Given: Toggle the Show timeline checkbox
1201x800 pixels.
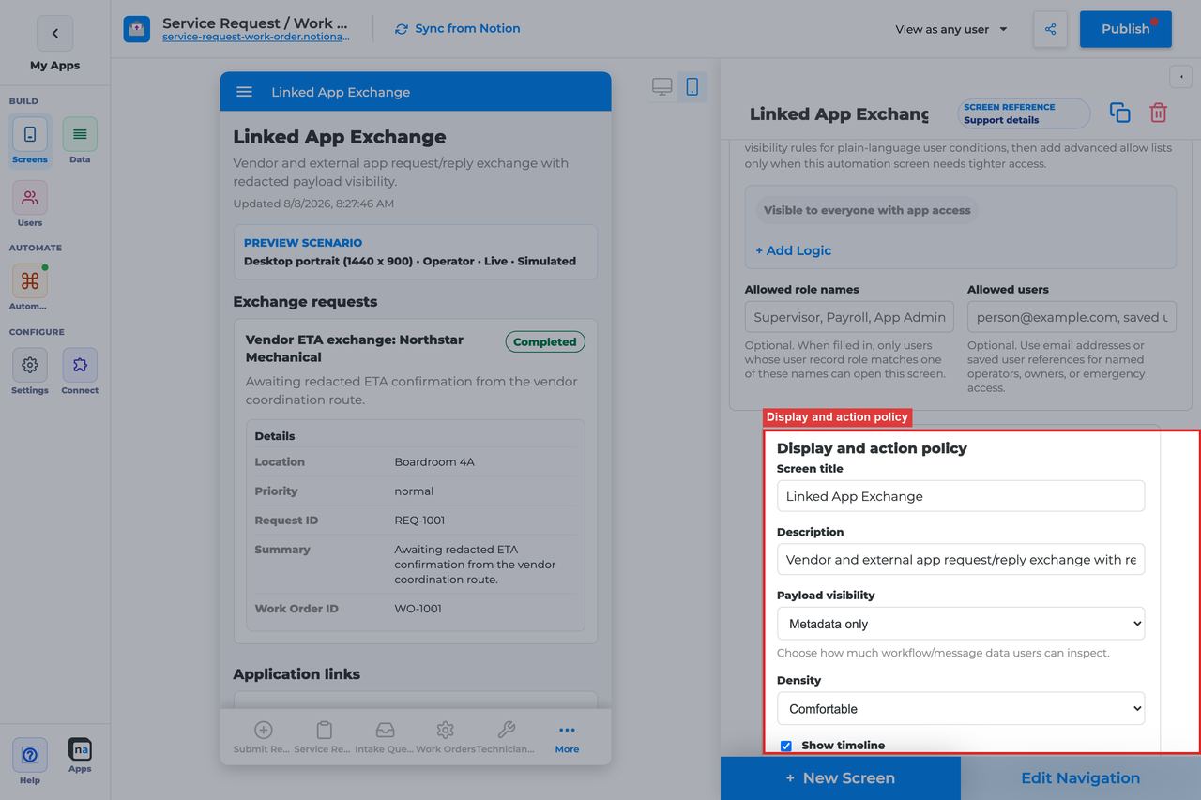Looking at the screenshot, I should (x=786, y=747).
